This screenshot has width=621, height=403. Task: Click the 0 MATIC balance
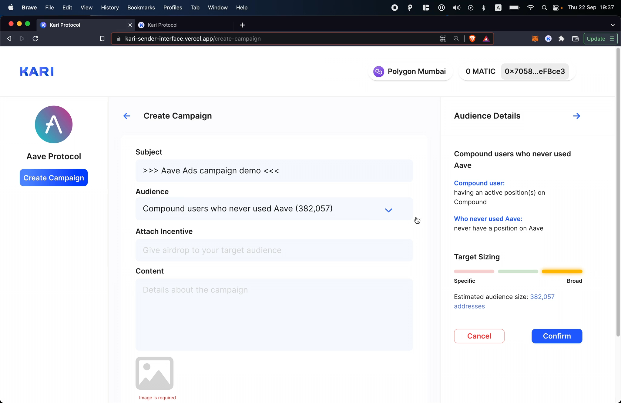pos(480,72)
